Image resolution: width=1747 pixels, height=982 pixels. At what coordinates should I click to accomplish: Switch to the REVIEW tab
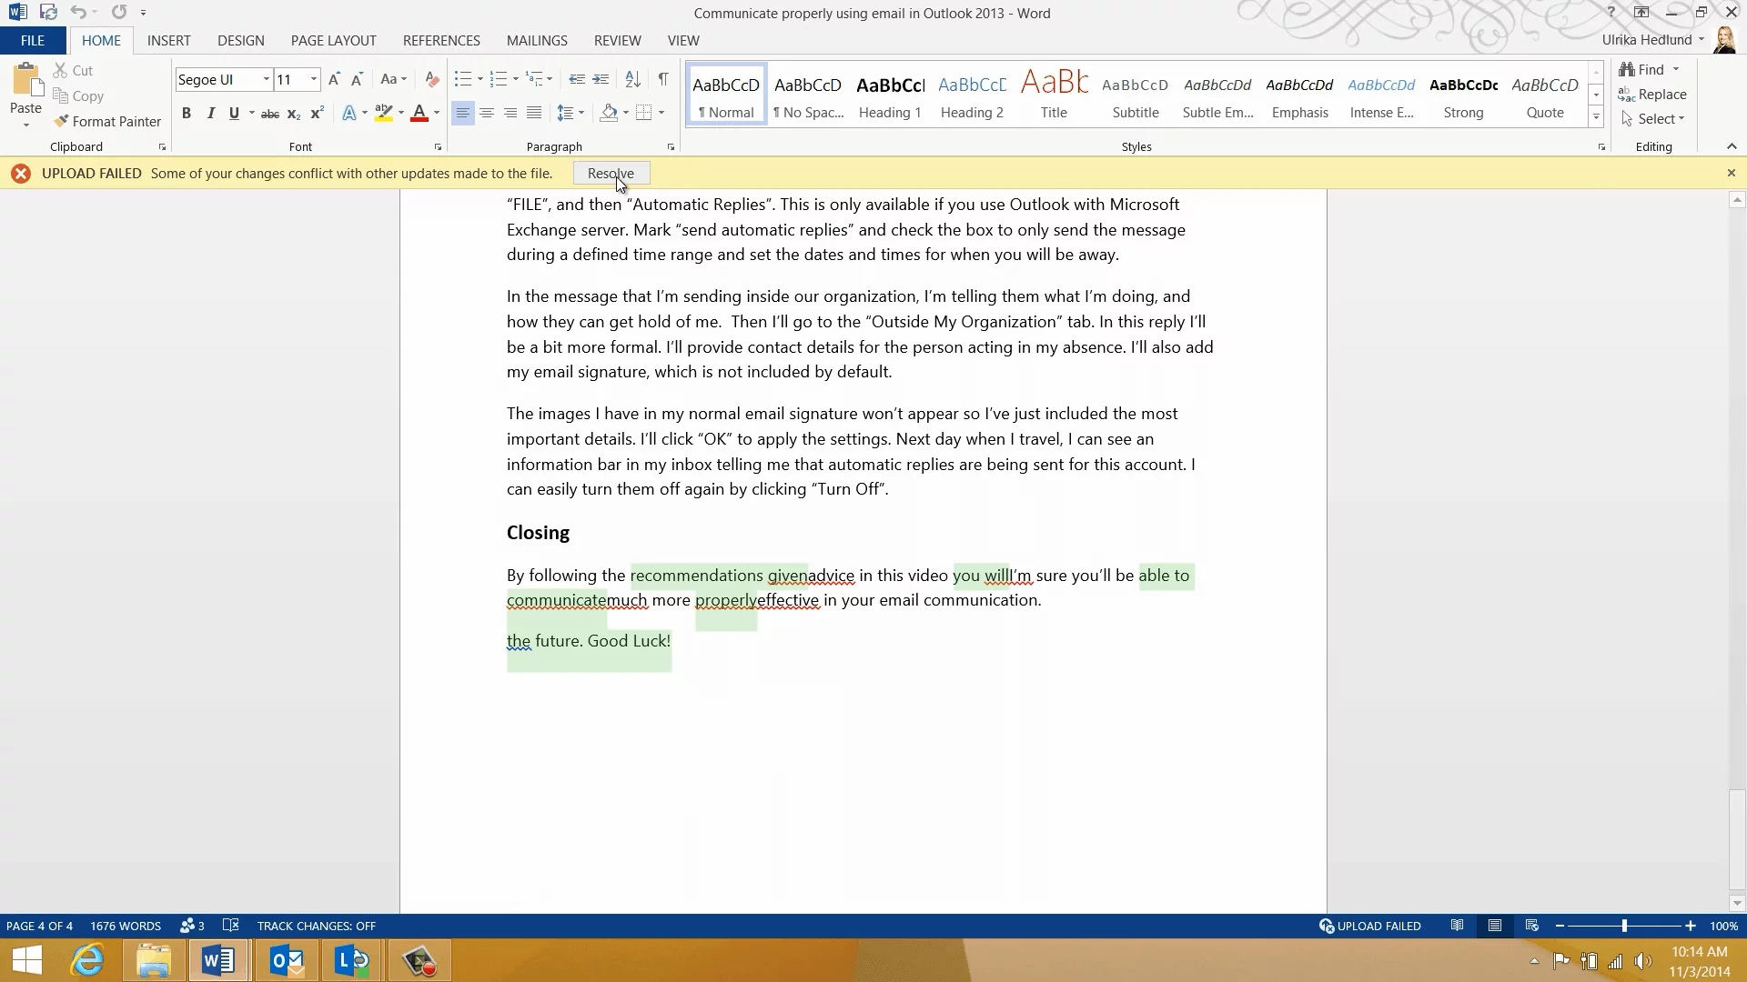617,41
